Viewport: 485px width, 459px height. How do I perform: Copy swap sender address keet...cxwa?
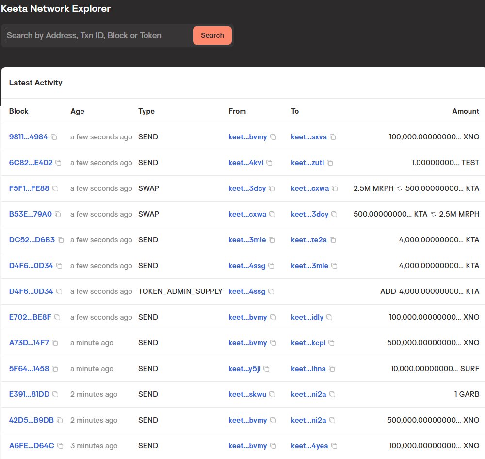(x=271, y=214)
